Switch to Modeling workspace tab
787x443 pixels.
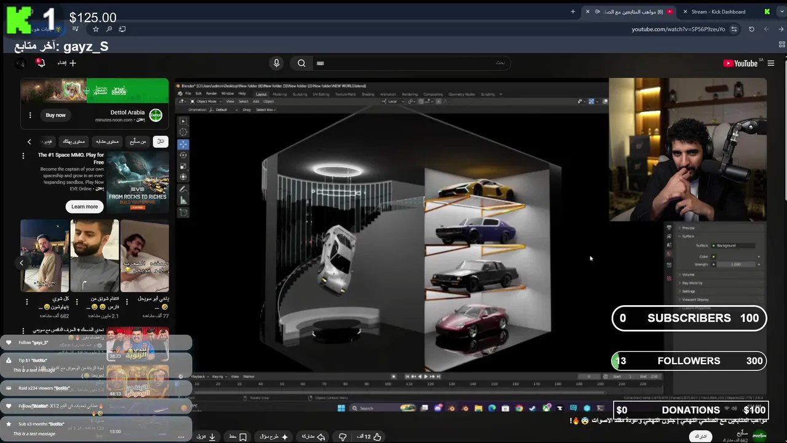click(280, 94)
